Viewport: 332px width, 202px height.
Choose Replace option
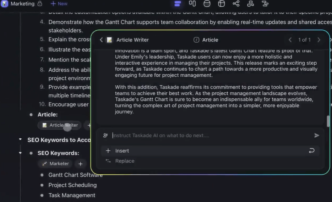pyautogui.click(x=210, y=161)
